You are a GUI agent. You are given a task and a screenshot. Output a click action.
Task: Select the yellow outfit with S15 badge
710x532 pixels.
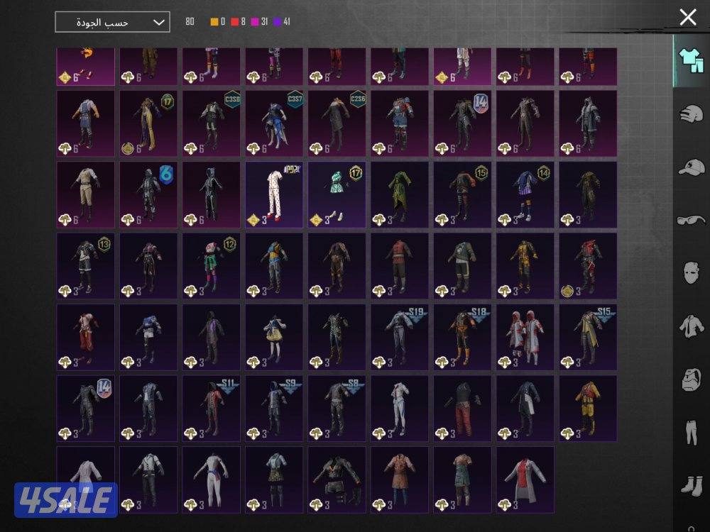[x=588, y=337]
